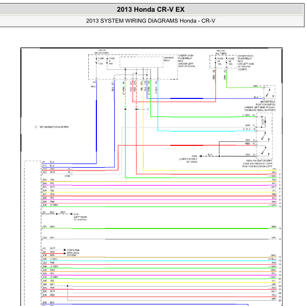The image size is (306, 306).
Task: Click the "(UNDER MIDDLE OF DASH)" note
Action: pos(188,160)
